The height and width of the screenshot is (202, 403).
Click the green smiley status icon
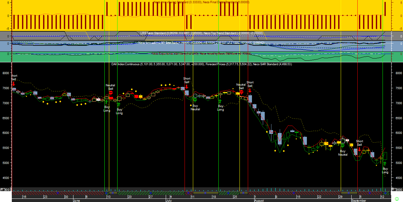click(x=397, y=198)
